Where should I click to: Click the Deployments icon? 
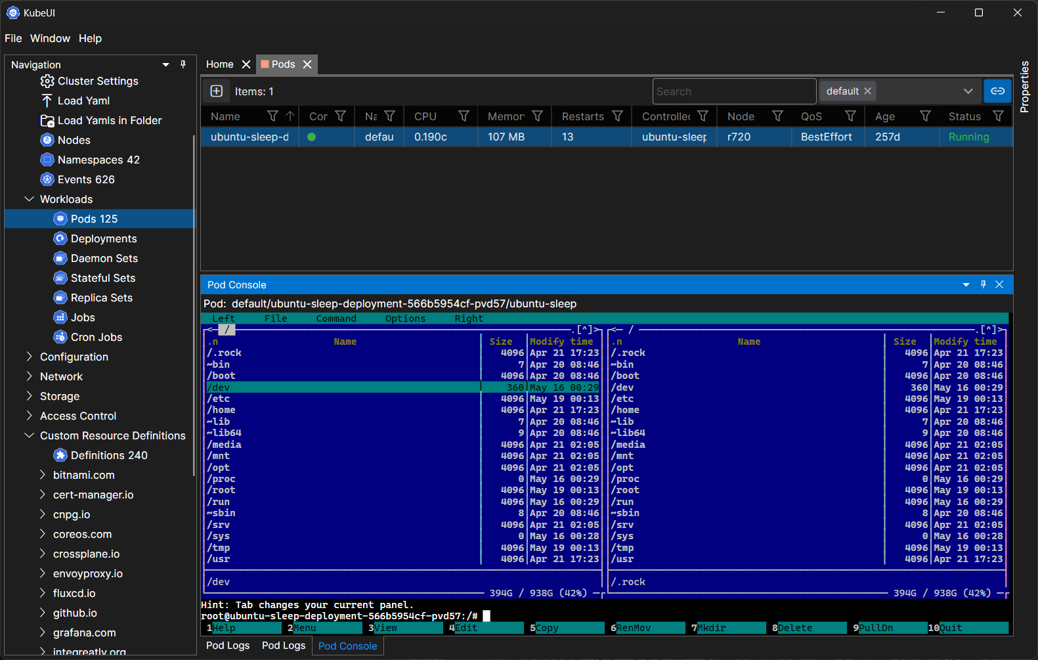[x=60, y=238]
